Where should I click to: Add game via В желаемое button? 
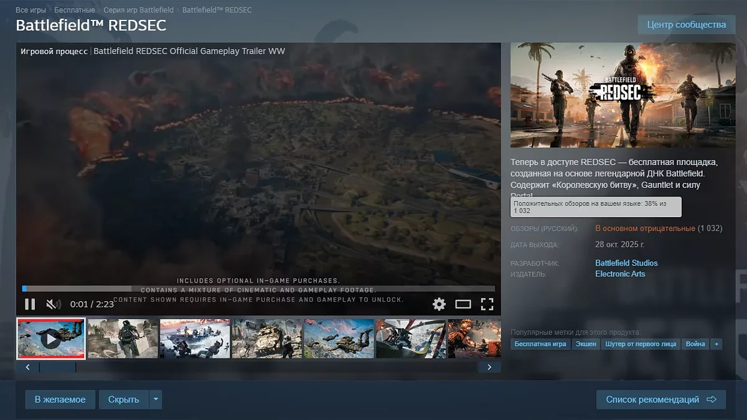(60, 399)
